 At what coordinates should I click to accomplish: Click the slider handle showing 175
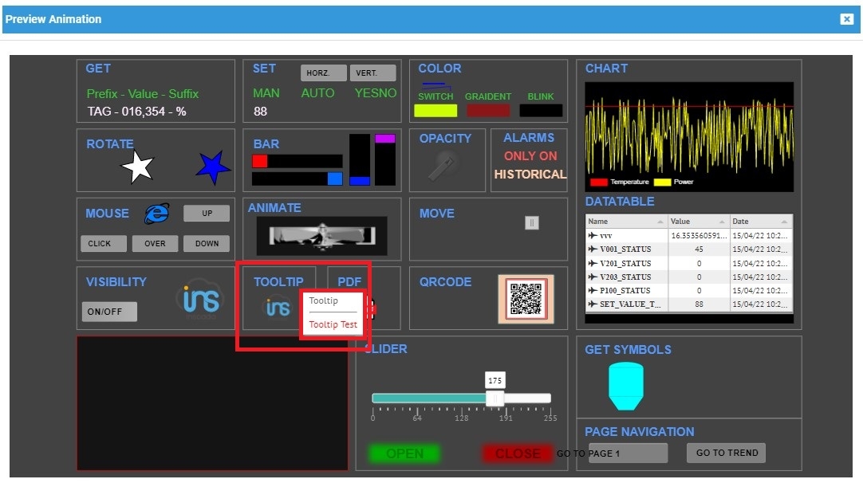[495, 398]
